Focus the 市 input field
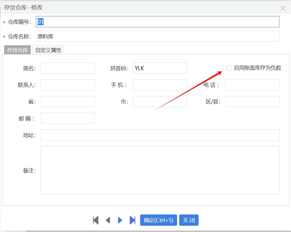 pos(160,101)
